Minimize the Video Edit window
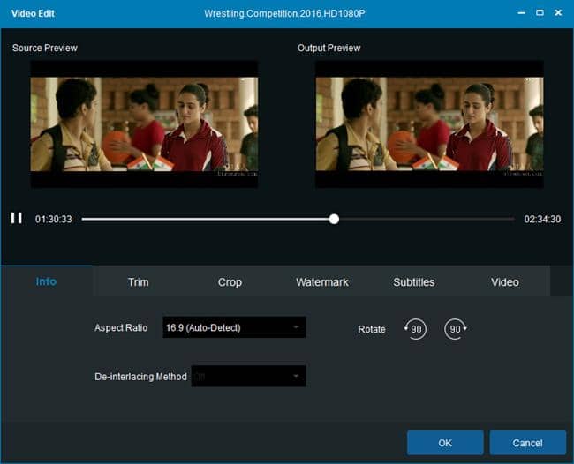Screen dimensions: 574x464 tap(522, 13)
